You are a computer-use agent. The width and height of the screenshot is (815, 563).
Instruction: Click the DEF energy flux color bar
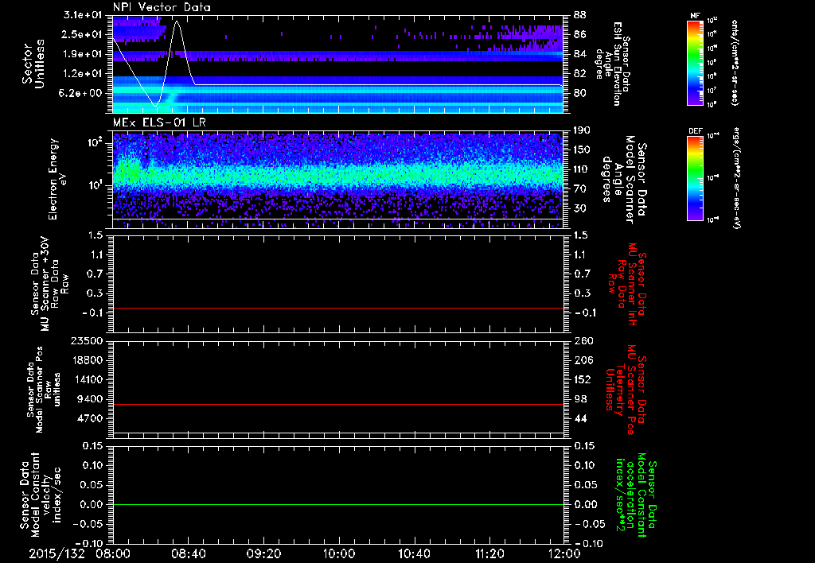[696, 178]
